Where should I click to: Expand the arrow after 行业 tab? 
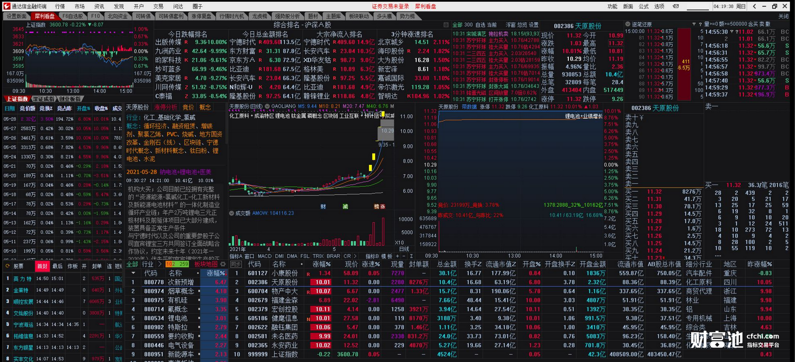pos(159,264)
